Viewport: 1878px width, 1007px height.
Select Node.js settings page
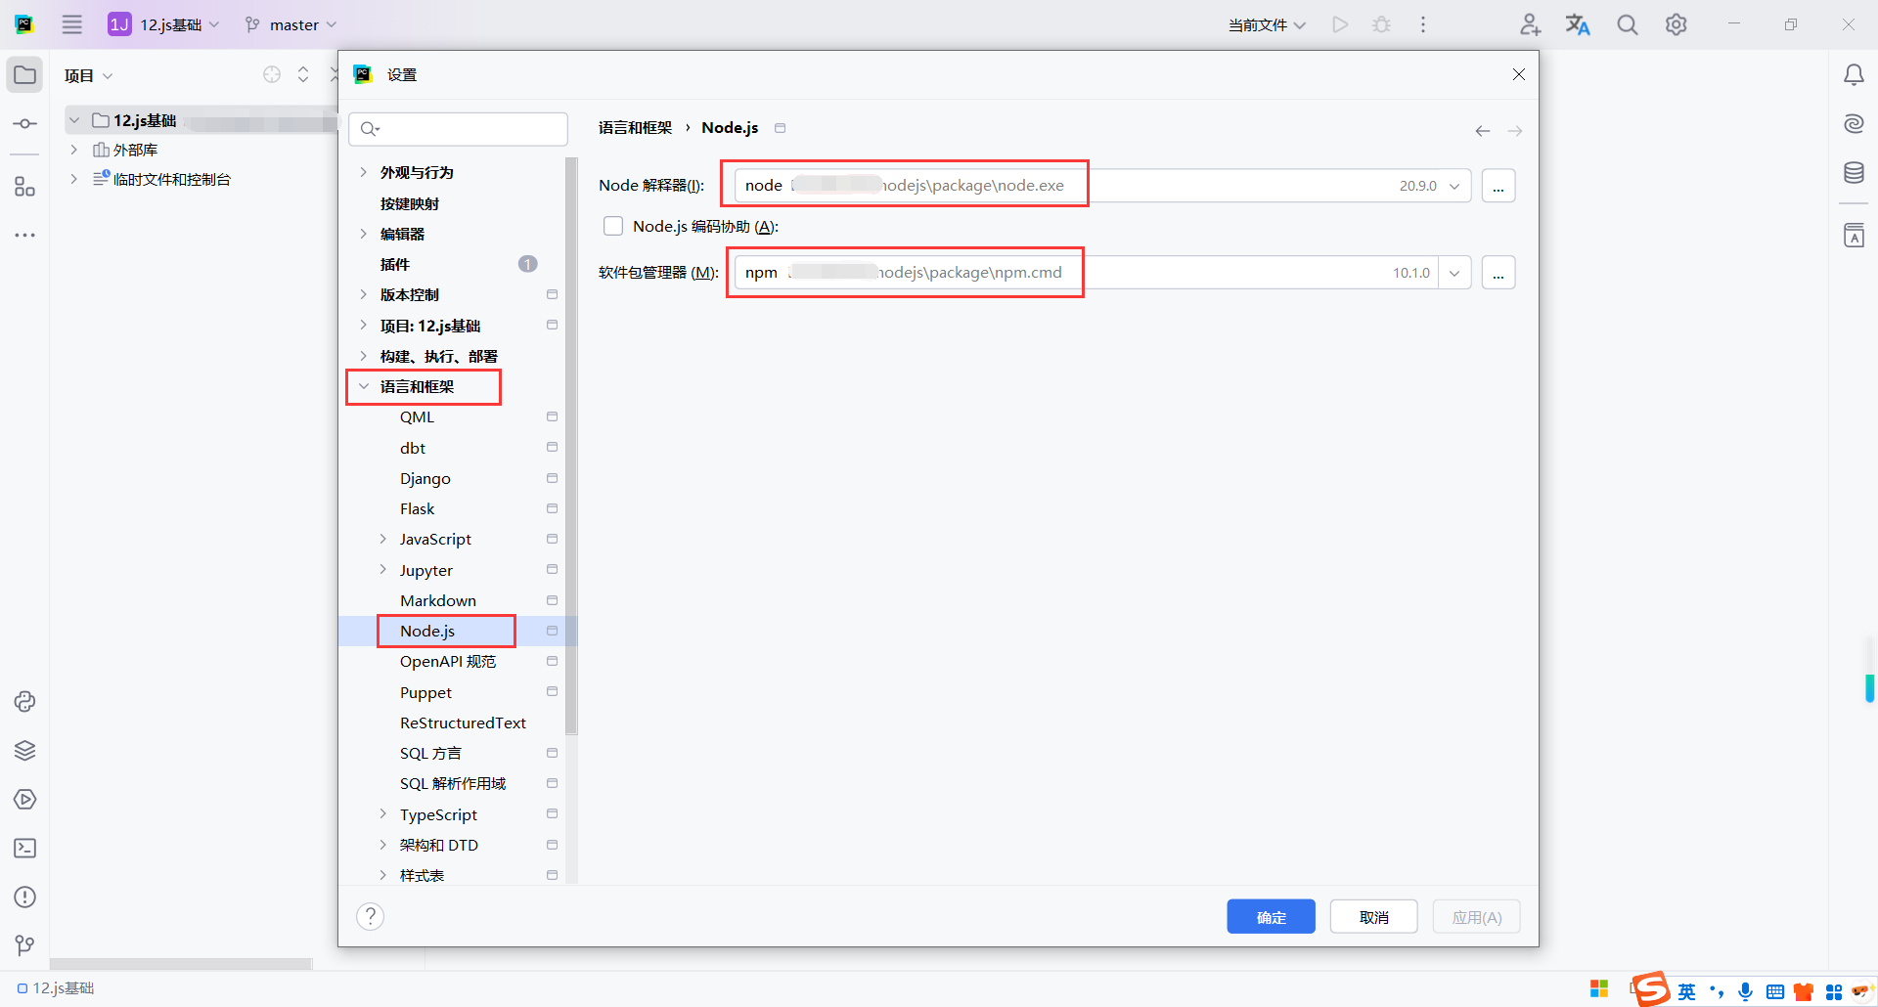(427, 631)
